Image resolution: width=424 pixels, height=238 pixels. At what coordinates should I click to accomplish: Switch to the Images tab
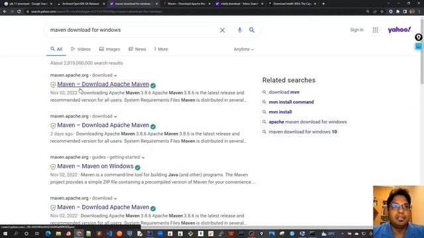point(109,49)
